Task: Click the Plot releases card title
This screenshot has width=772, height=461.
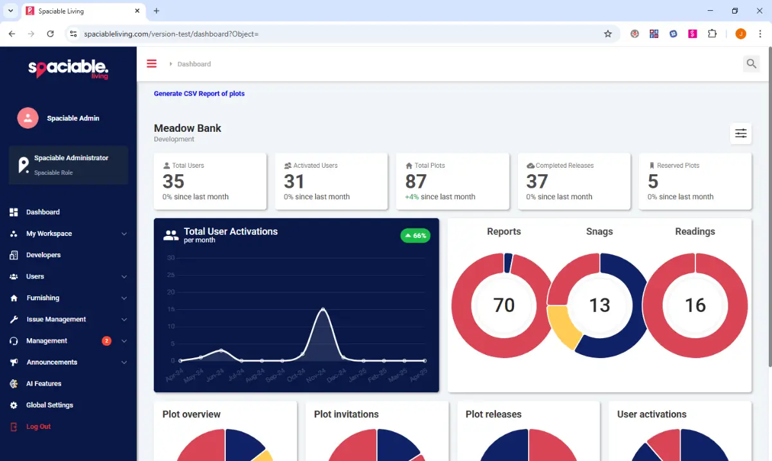Action: (x=493, y=414)
